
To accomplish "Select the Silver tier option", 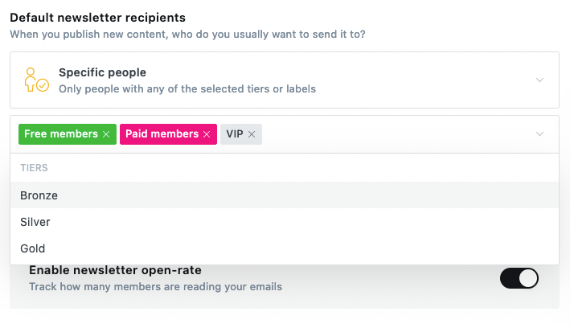I will (x=285, y=222).
